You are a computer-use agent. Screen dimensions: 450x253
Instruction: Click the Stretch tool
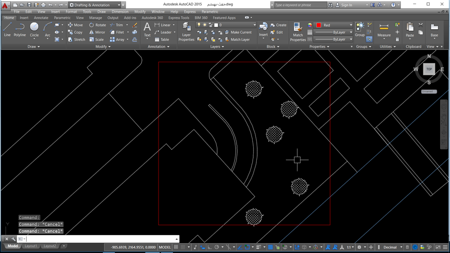tap(76, 39)
